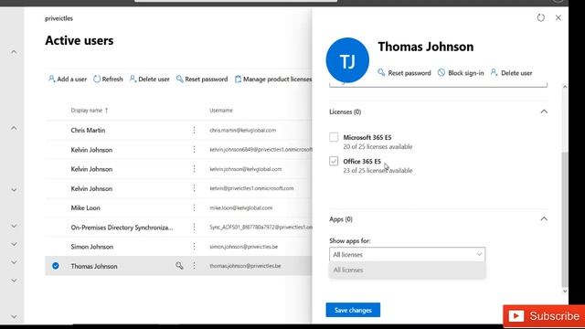Deselect Thomas Johnson row checkmark
585x329 pixels.
56,266
